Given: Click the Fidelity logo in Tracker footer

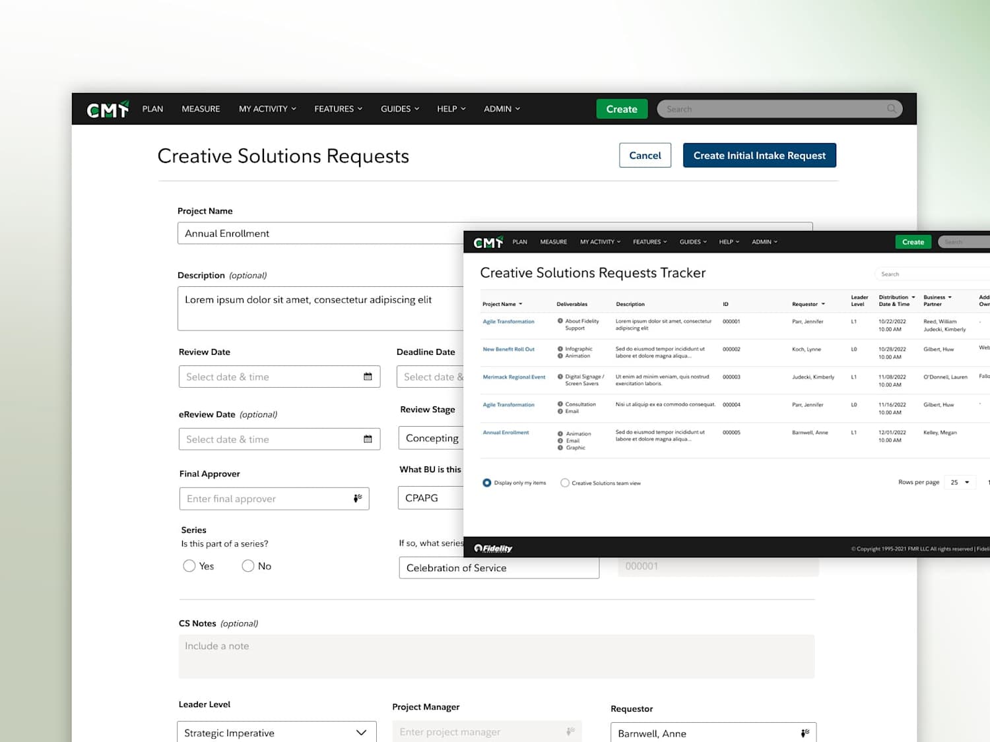Looking at the screenshot, I should 493,548.
